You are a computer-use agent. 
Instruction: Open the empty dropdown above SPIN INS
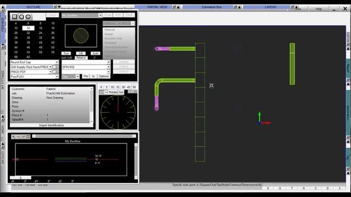click(x=109, y=62)
